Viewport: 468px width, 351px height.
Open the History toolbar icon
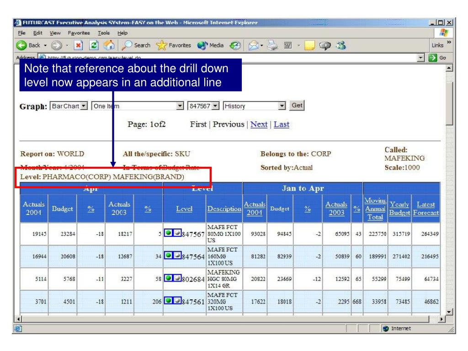pos(235,45)
